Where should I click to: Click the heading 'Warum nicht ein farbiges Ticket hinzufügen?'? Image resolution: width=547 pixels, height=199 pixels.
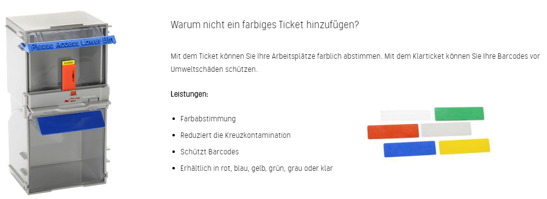(265, 25)
